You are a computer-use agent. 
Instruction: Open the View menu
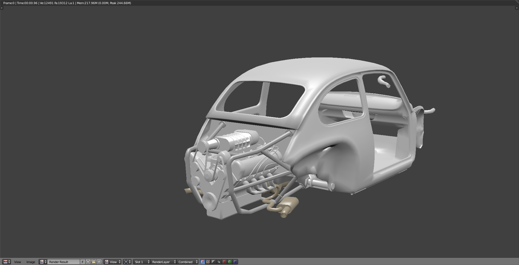point(18,262)
